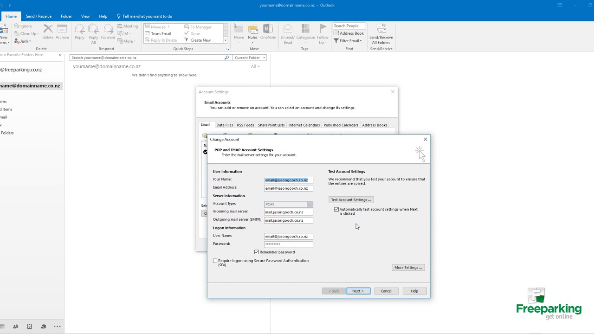Screen dimensions: 594x334
Task: Select the domainname.co.nz account in folder pane
Action: point(30,86)
